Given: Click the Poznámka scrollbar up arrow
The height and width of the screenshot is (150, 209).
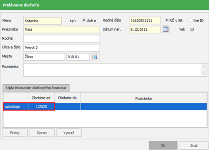Looking at the screenshot, I should click(204, 67).
